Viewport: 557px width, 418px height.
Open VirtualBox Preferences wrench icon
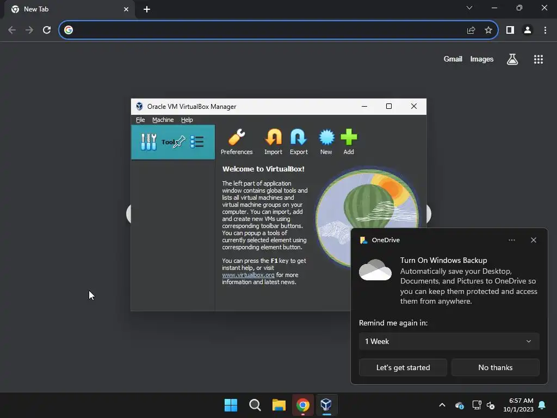point(237,137)
